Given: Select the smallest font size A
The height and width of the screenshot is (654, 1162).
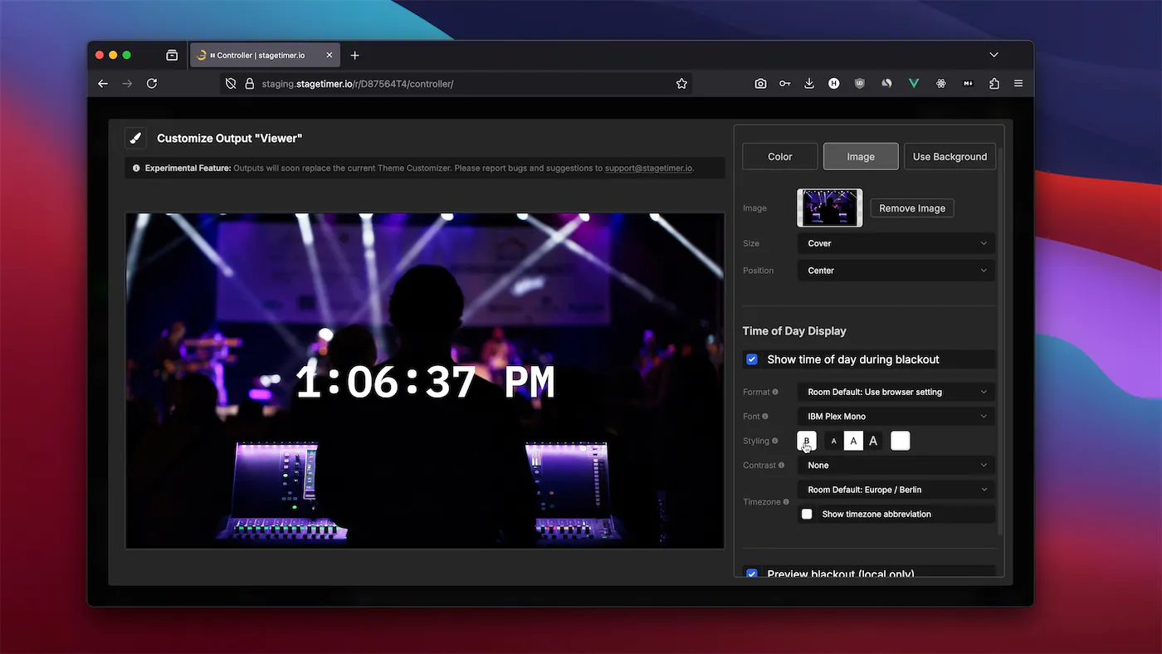Looking at the screenshot, I should click(834, 442).
